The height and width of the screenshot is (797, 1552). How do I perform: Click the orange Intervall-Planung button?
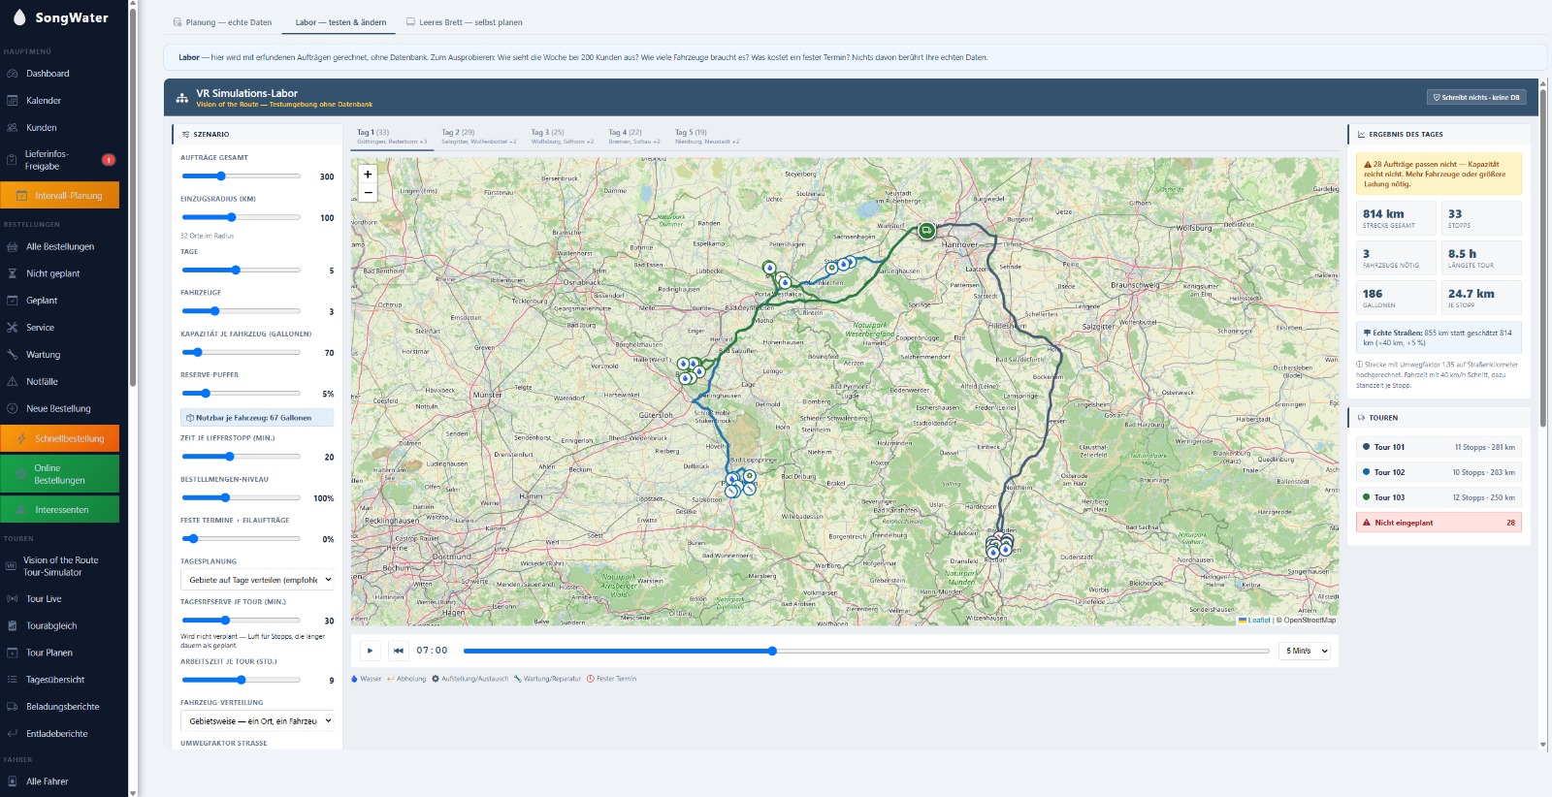[x=60, y=195]
